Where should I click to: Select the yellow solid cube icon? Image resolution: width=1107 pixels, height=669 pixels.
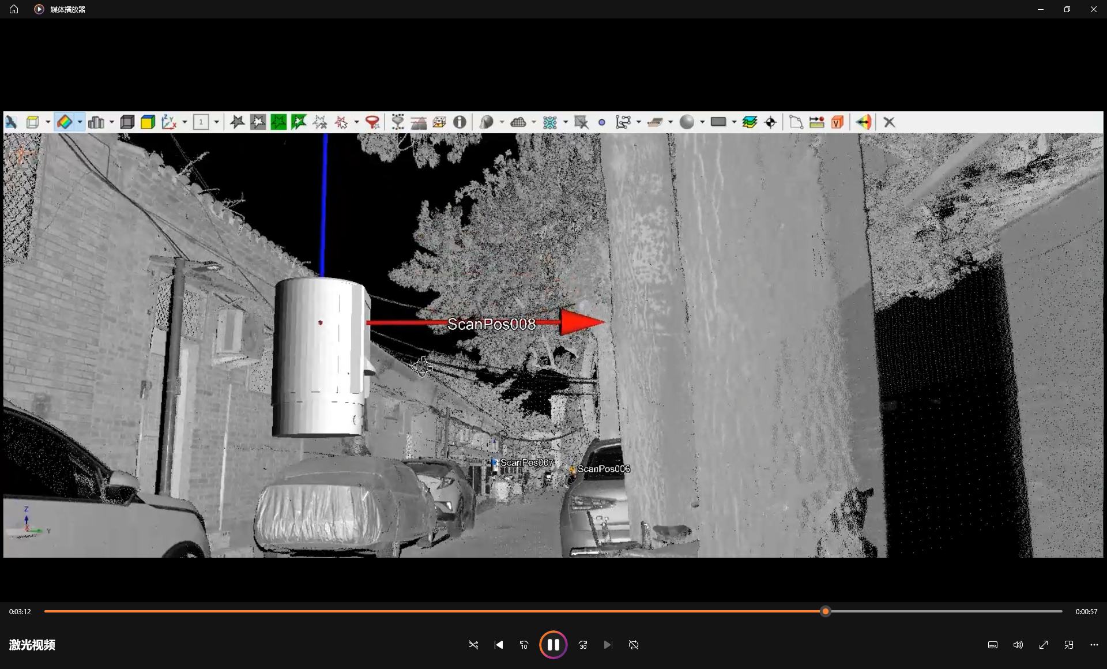(x=148, y=122)
